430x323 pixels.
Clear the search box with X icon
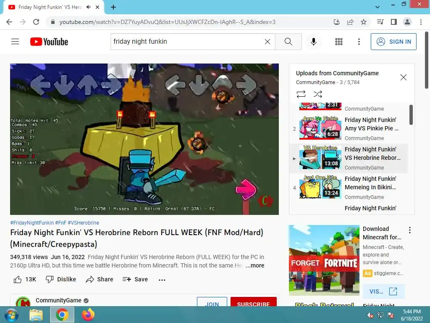coord(267,42)
